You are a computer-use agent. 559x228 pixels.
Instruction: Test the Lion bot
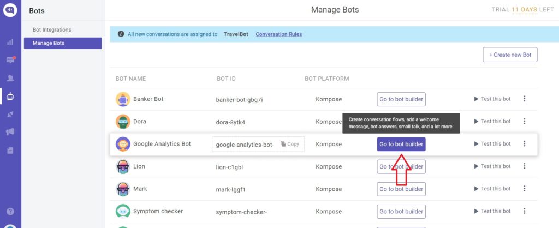tap(492, 166)
